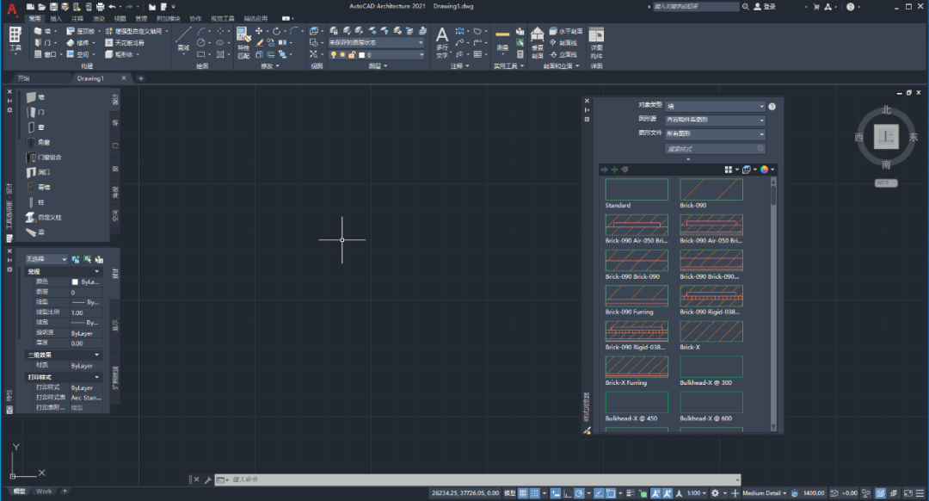
Task: Click the help question mark in Style Browser
Action: click(772, 107)
